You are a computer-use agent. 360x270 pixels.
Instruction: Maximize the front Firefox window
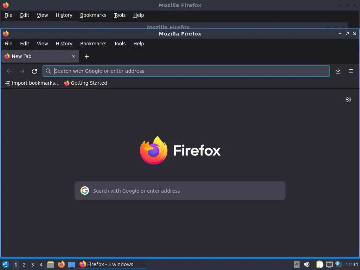347,34
